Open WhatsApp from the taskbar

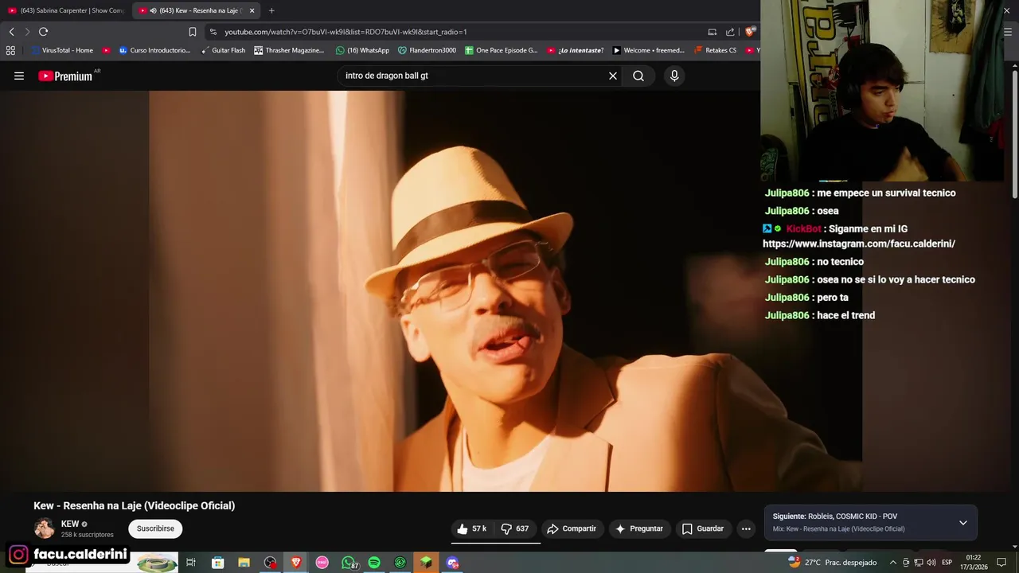pos(349,563)
